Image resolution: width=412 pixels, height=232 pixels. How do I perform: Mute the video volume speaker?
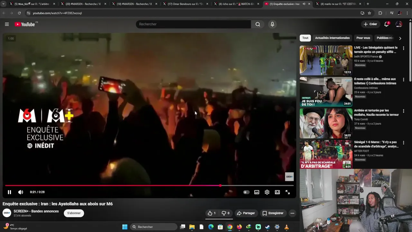[x=21, y=192]
